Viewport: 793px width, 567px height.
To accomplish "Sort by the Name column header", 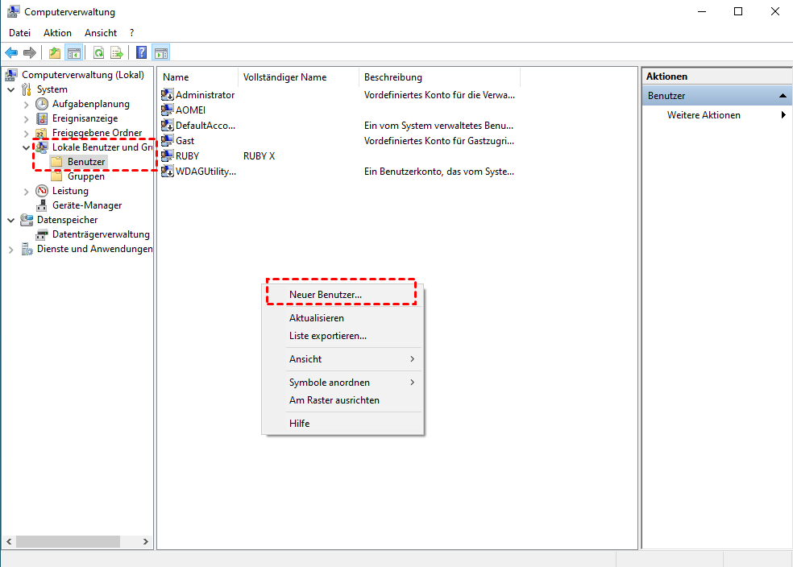I will (x=197, y=77).
